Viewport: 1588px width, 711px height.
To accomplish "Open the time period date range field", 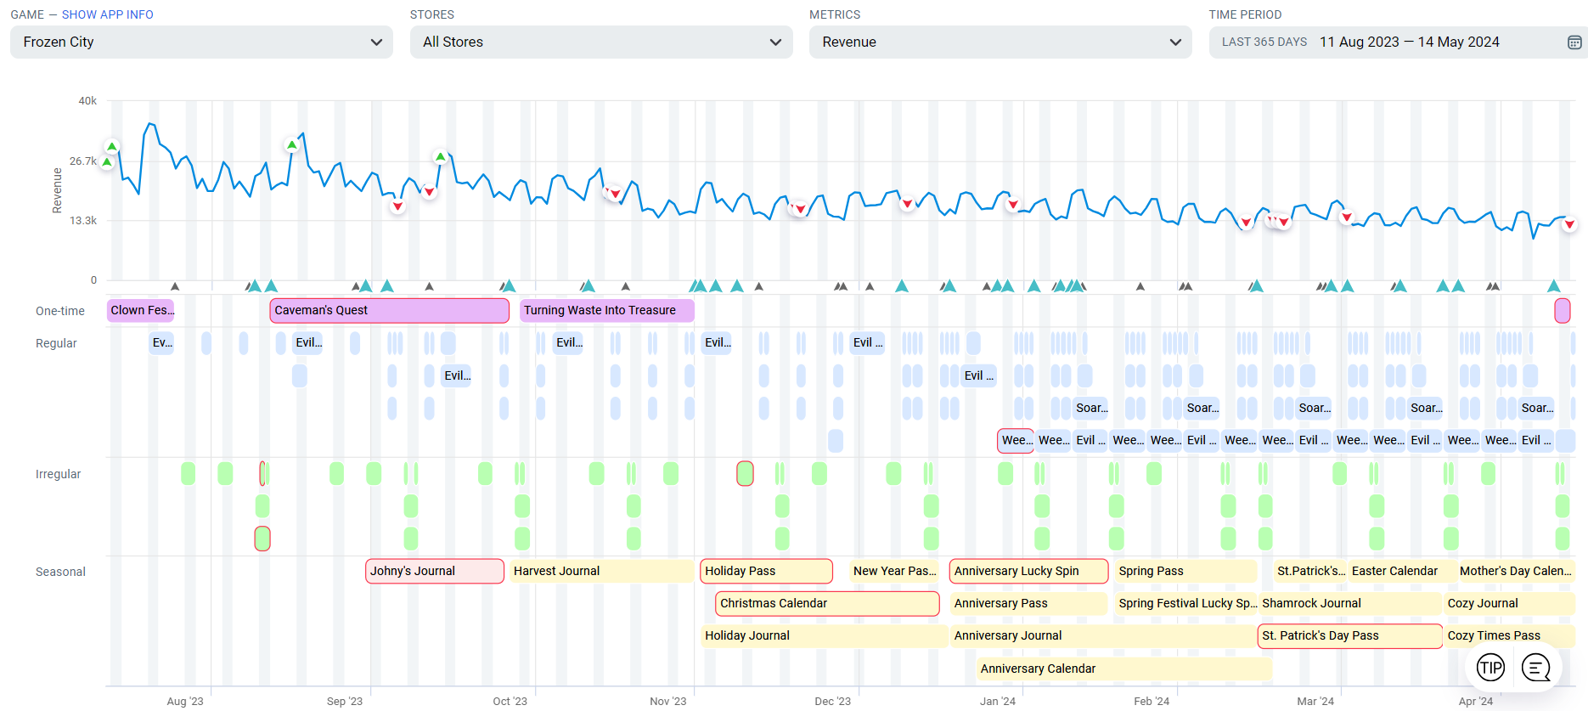I will 1398,42.
